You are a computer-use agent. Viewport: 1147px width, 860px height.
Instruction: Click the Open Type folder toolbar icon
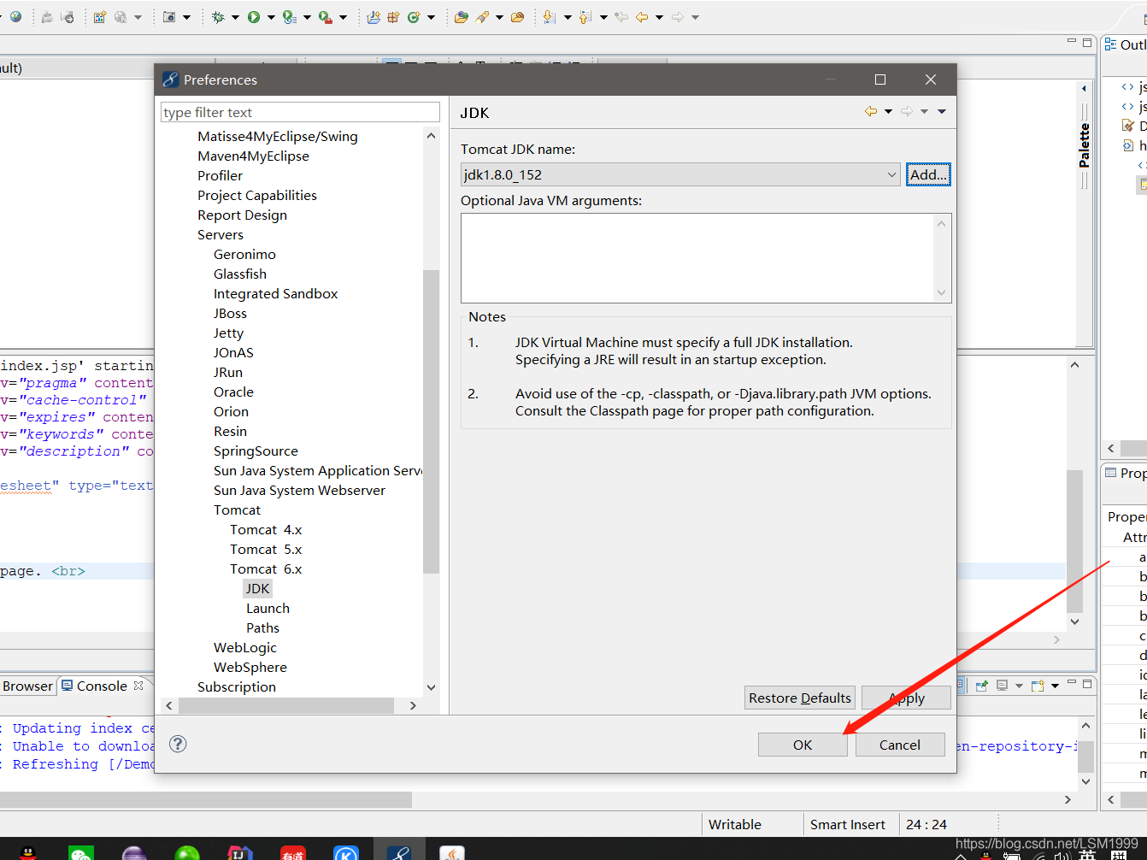tap(462, 17)
